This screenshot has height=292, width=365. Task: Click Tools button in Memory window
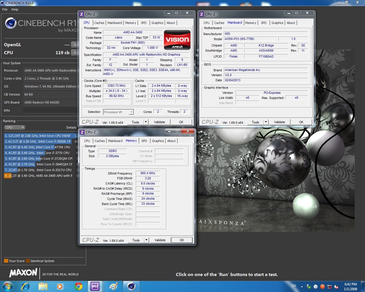coord(136,240)
